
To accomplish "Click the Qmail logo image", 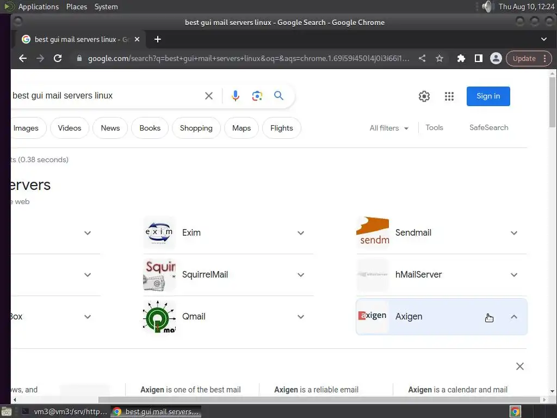I will 159,316.
